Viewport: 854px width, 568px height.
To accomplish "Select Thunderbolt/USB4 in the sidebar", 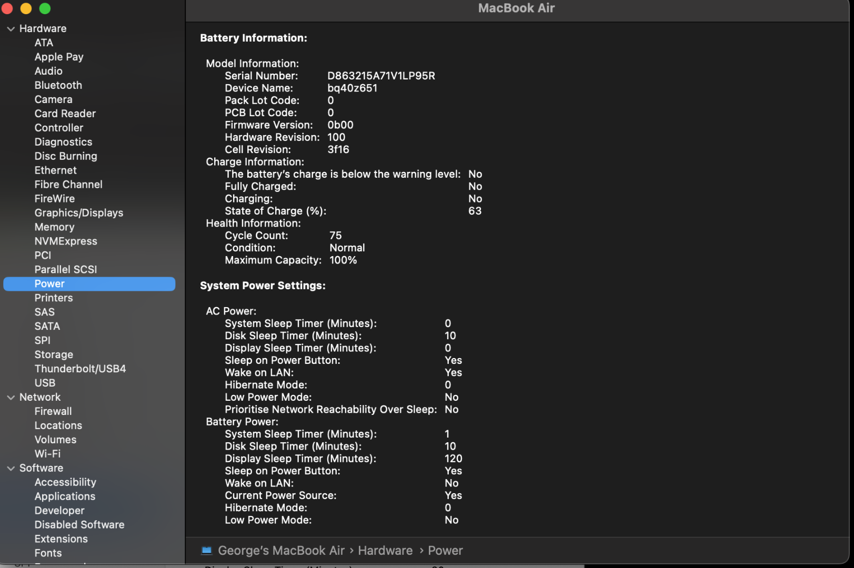I will pyautogui.click(x=80, y=369).
